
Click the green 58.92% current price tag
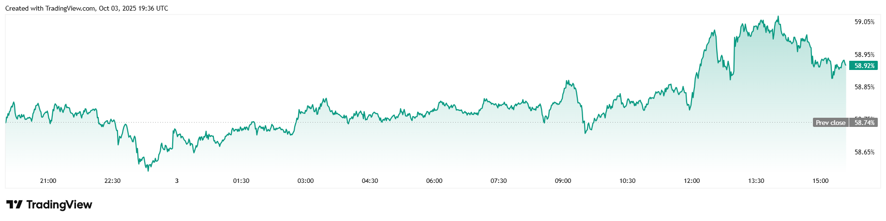coord(864,66)
